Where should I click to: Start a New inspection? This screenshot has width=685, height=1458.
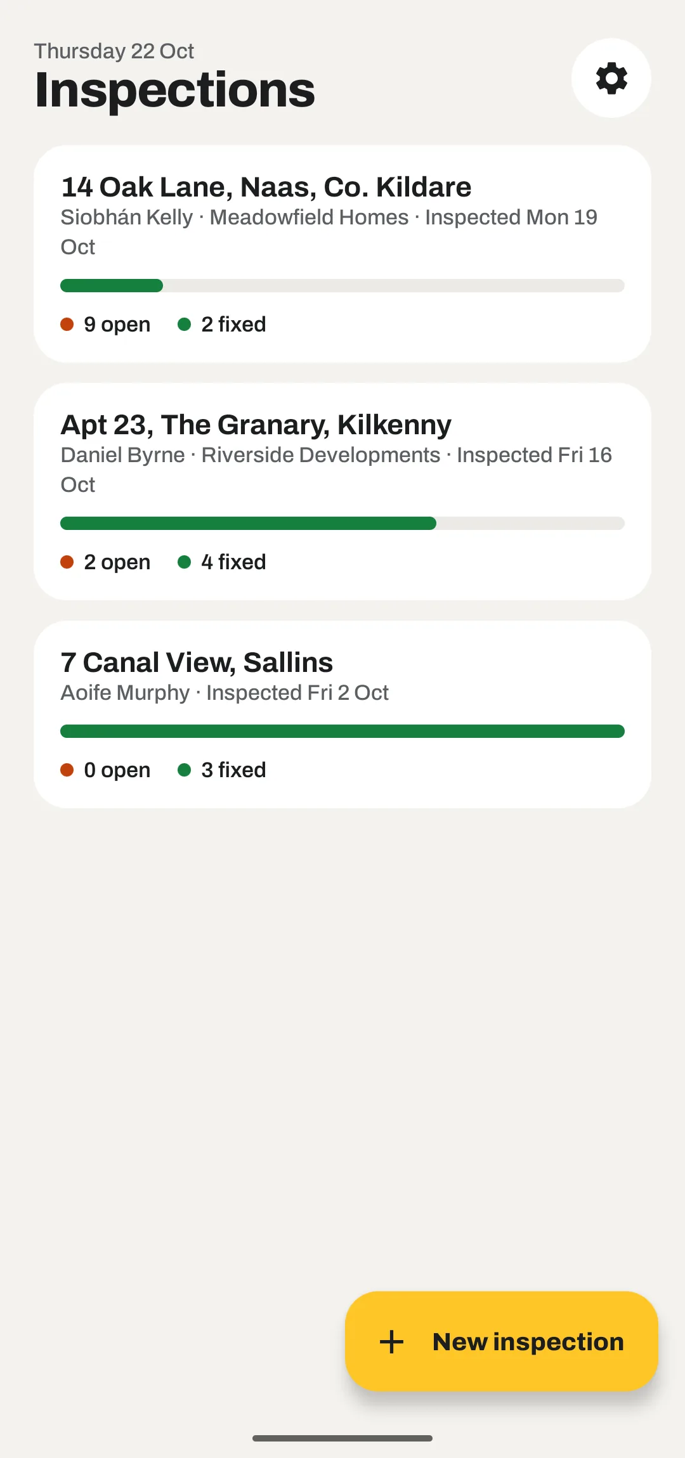click(501, 1341)
